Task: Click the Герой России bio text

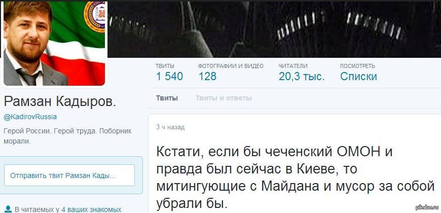Action: click(x=27, y=131)
